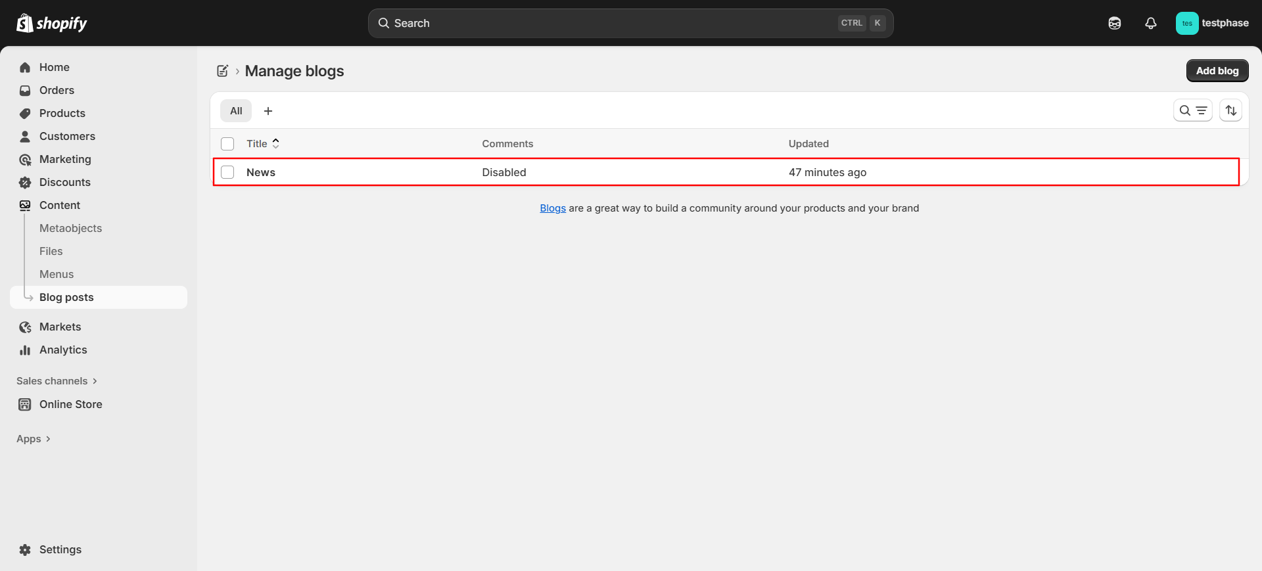Add a new view with plus icon

[x=268, y=111]
